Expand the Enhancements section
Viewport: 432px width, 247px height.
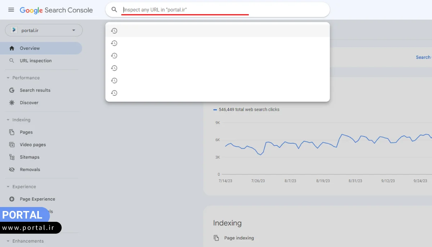8,241
